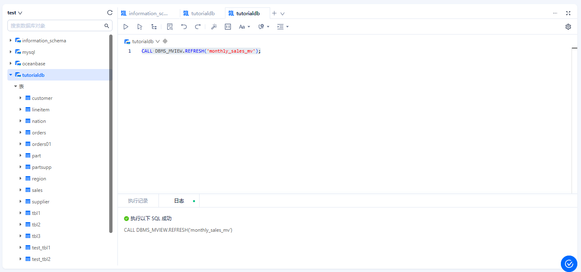Expand the nation table
Screen dimensions: 581x272
pos(21,121)
